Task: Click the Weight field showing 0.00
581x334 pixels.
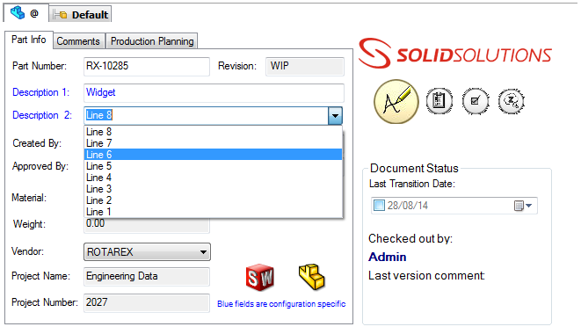Action: tap(147, 225)
